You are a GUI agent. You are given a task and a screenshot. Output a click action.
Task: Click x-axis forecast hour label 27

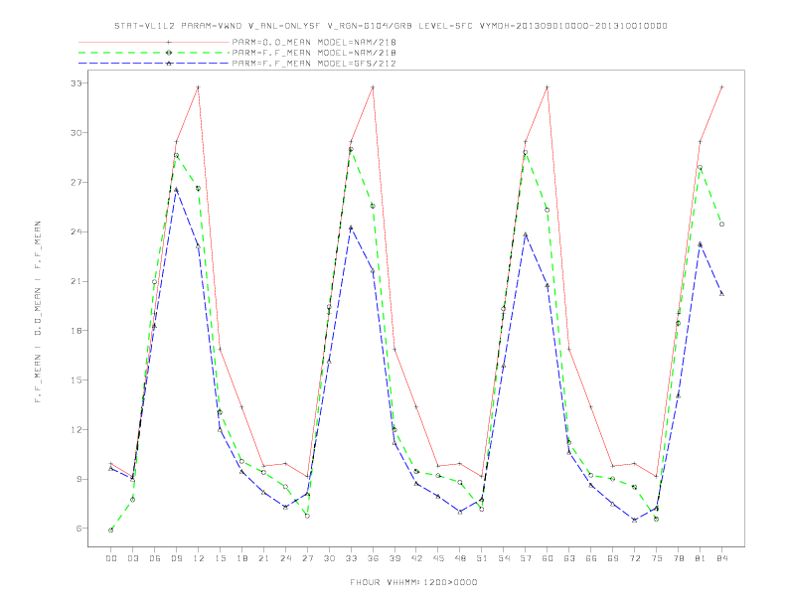[307, 558]
